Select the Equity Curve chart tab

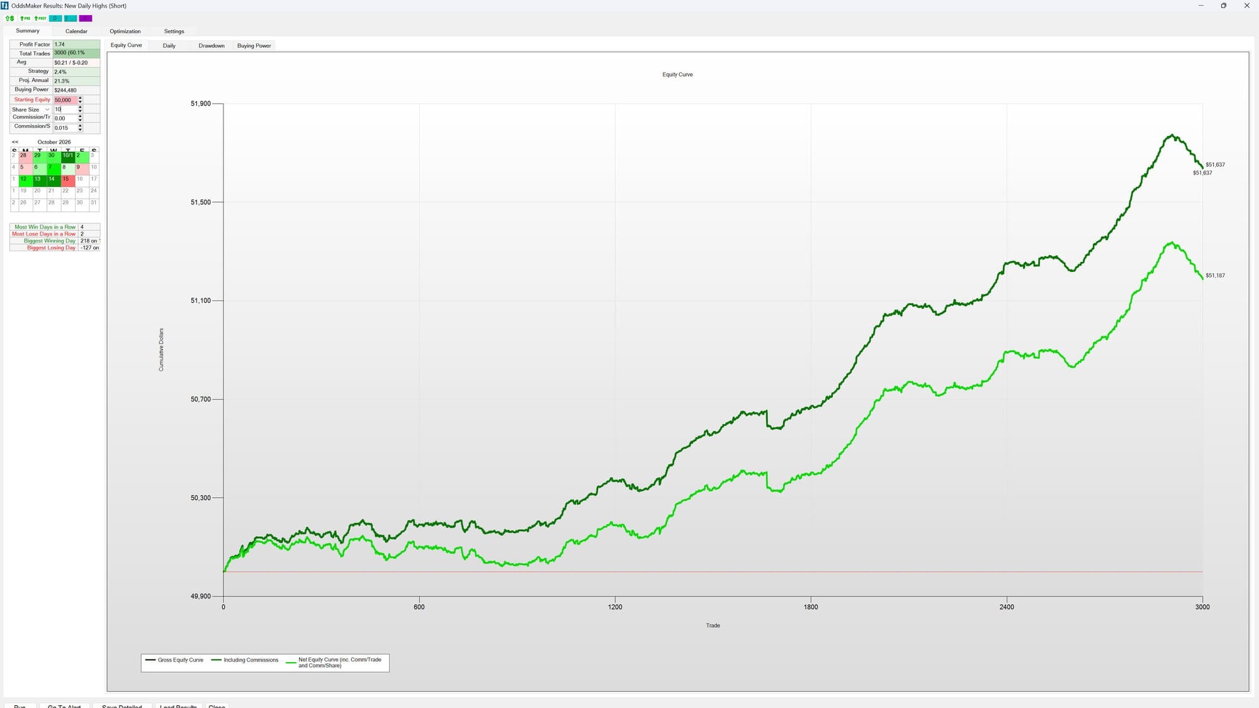tap(127, 45)
